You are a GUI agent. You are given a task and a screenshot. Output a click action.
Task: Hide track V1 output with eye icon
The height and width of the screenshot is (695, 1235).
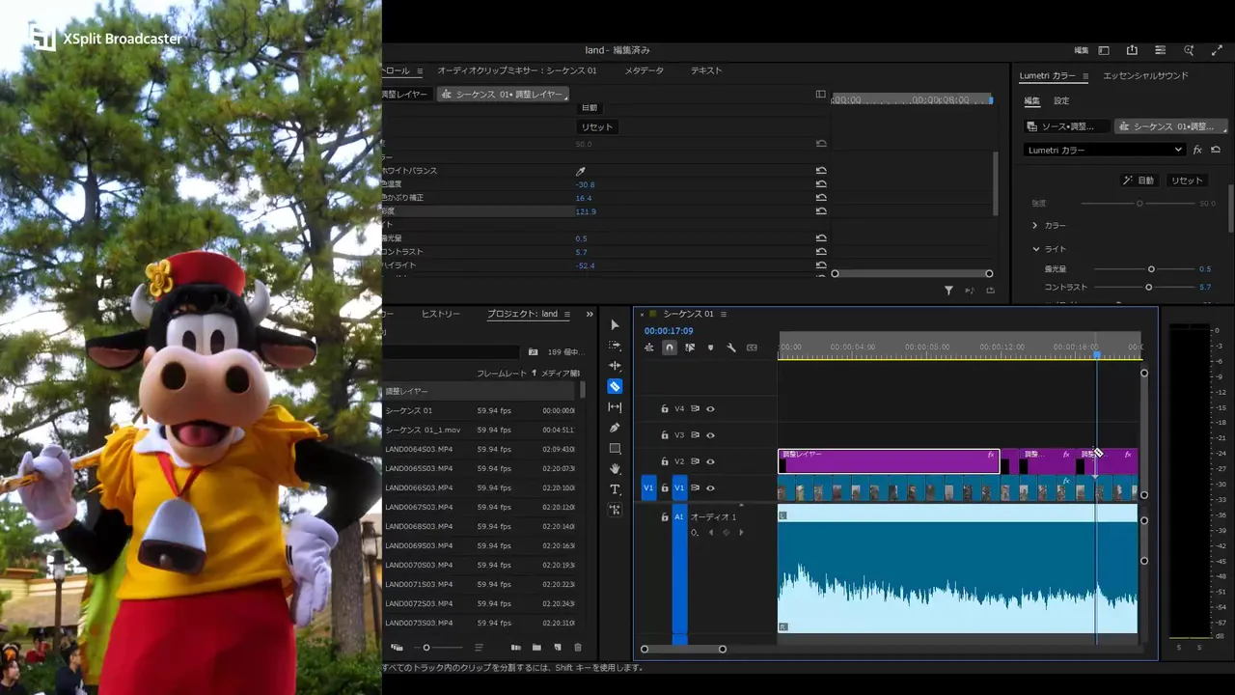coord(710,487)
